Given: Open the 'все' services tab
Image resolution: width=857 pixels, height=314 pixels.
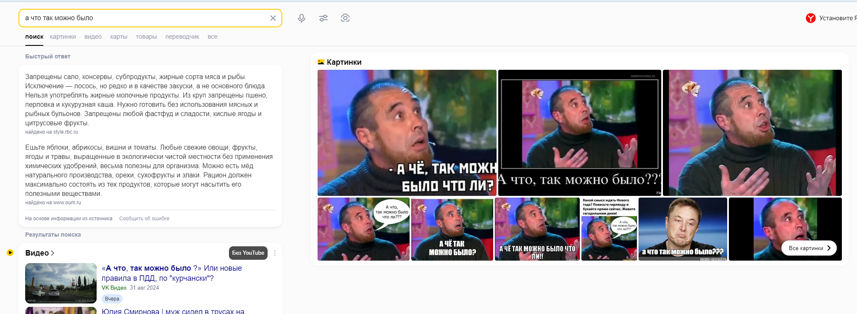Looking at the screenshot, I should 213,37.
